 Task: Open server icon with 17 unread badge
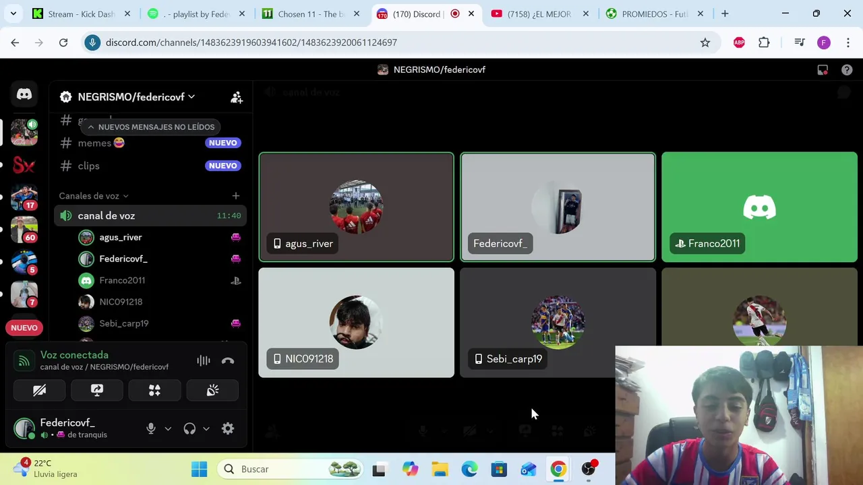24,197
